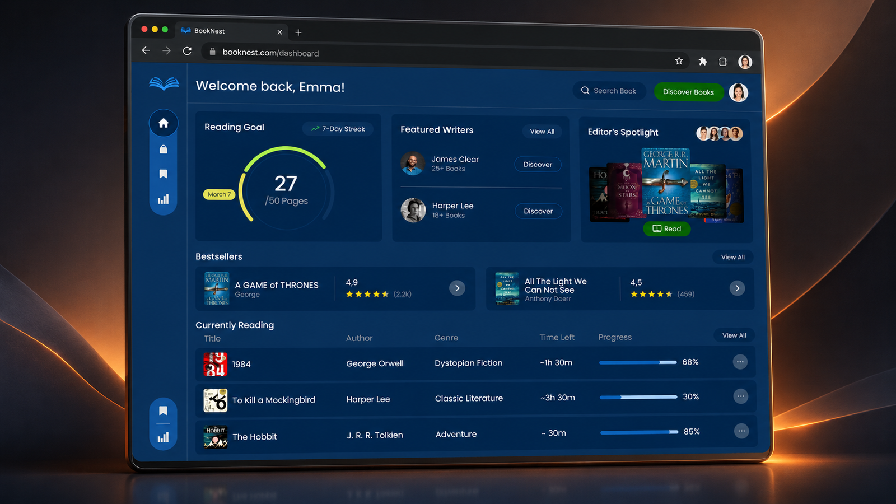Open a new browser tab with the plus
This screenshot has height=504, width=896.
(298, 32)
